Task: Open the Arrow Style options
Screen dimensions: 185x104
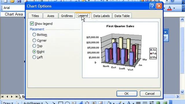Action: coord(151,103)
